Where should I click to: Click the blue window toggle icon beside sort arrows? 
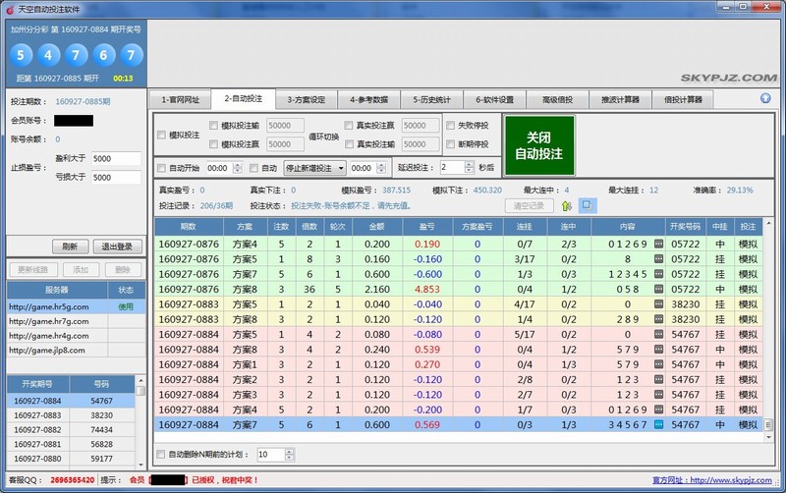click(x=586, y=205)
